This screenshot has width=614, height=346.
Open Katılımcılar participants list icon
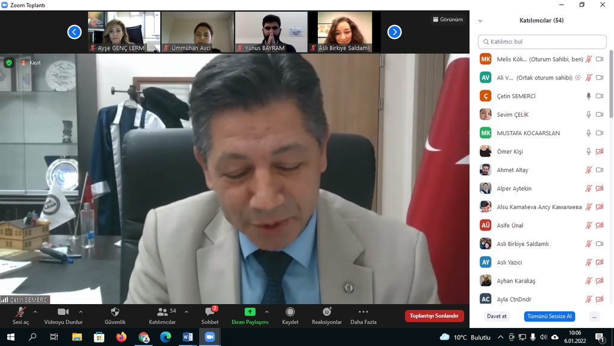tap(162, 312)
